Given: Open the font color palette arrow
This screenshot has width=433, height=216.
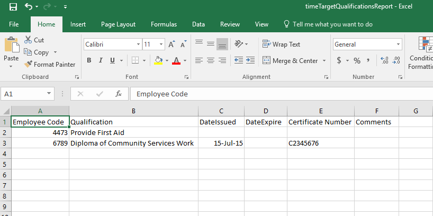Looking at the screenshot, I should [185, 60].
